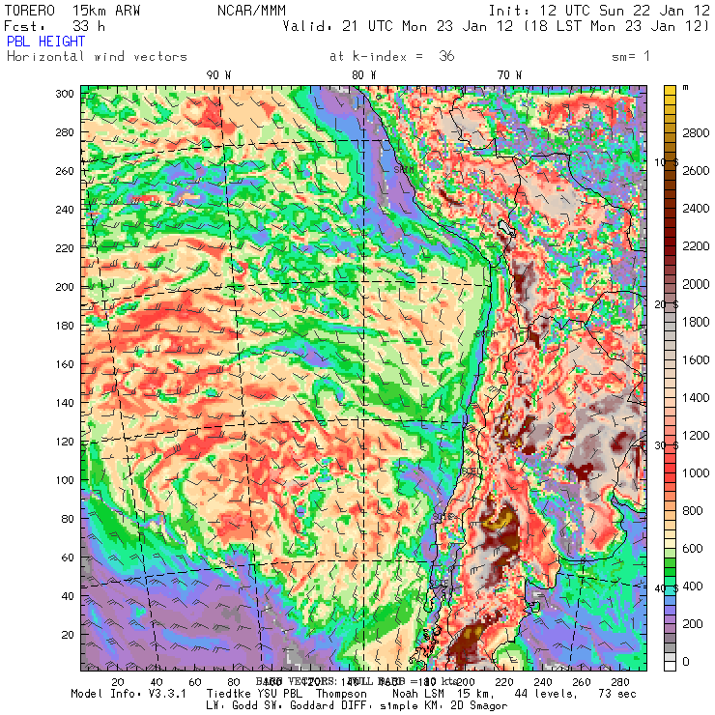Screen dimensions: 715x715
Task: Select the 'Fcst: 33 h' forecast hour text
Action: [x=55, y=26]
